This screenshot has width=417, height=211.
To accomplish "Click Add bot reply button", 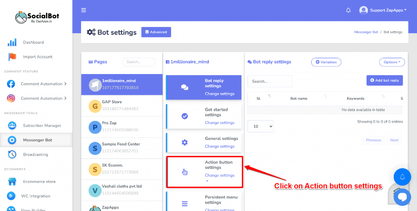I will pyautogui.click(x=384, y=80).
